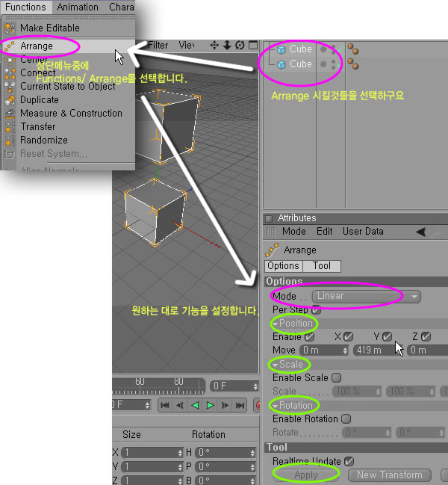Adjust Rotation P field stepper

(252, 467)
